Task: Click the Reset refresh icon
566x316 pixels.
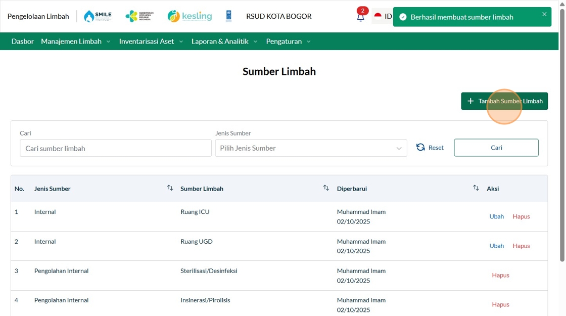Action: [x=420, y=147]
